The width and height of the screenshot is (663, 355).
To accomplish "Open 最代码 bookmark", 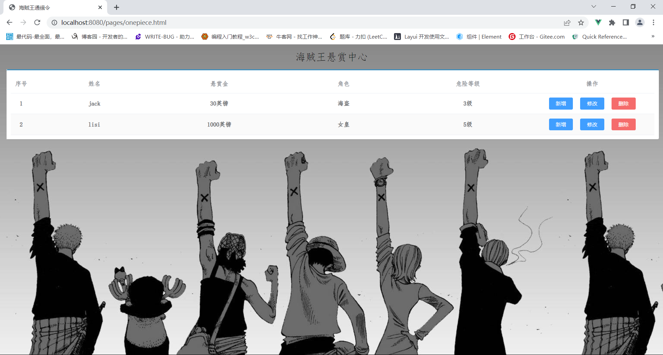I will [35, 37].
